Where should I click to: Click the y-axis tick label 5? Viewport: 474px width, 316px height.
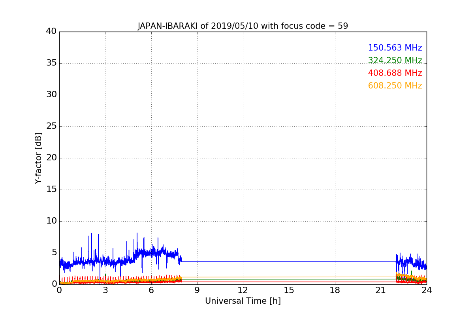(x=54, y=252)
